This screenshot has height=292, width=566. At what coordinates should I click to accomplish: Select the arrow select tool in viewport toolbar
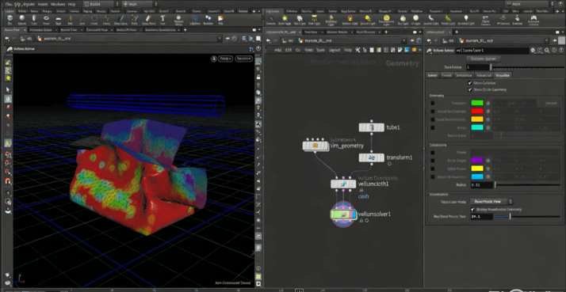[x=8, y=89]
